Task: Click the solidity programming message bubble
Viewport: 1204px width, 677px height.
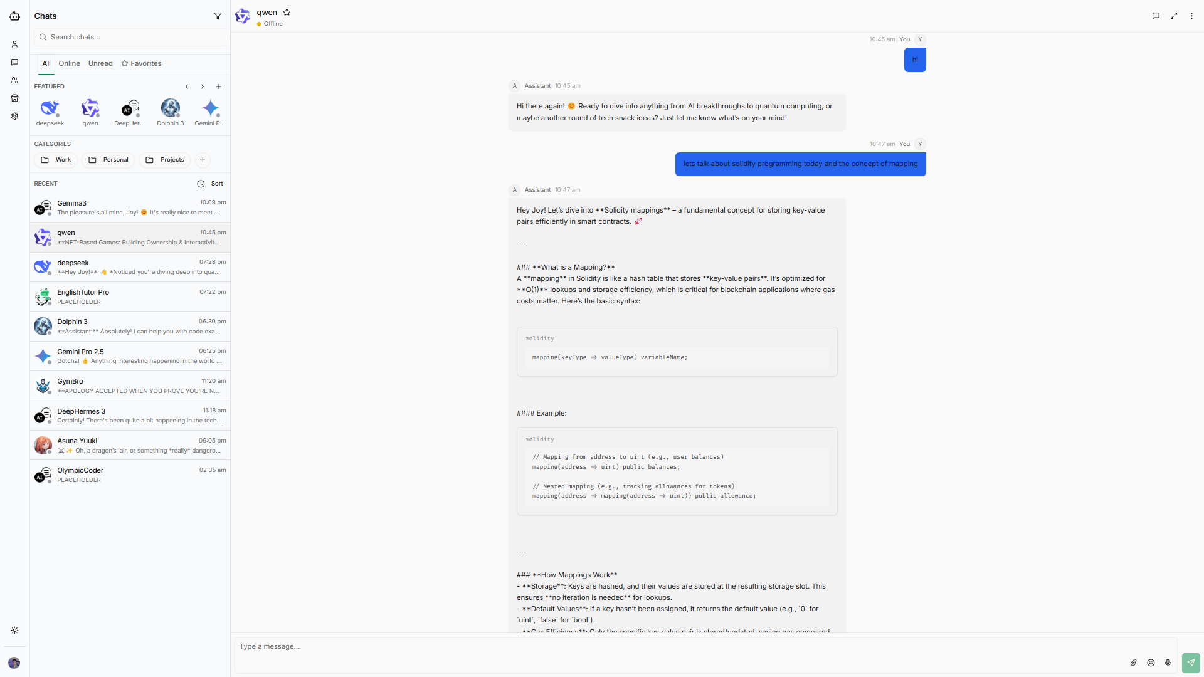Action: [800, 164]
